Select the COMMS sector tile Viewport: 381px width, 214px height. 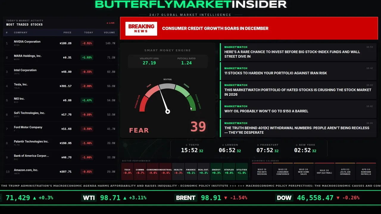click(140, 171)
